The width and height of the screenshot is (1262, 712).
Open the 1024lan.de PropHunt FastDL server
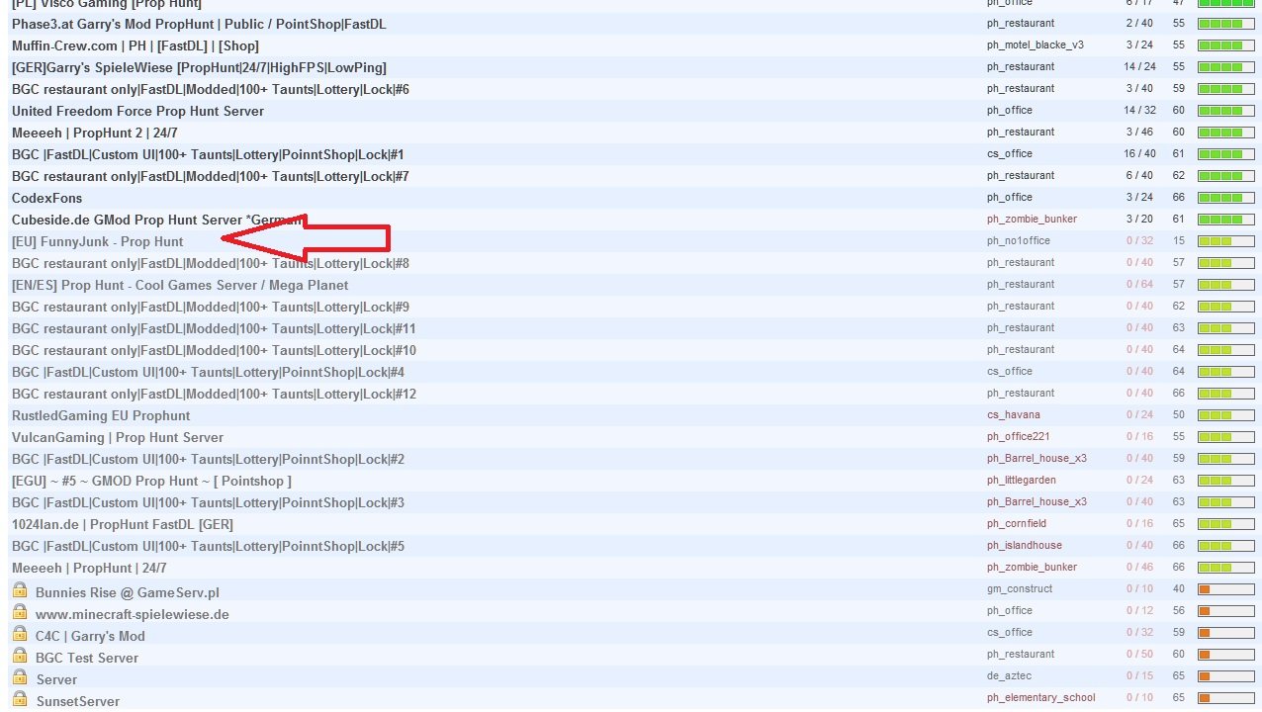tap(122, 524)
